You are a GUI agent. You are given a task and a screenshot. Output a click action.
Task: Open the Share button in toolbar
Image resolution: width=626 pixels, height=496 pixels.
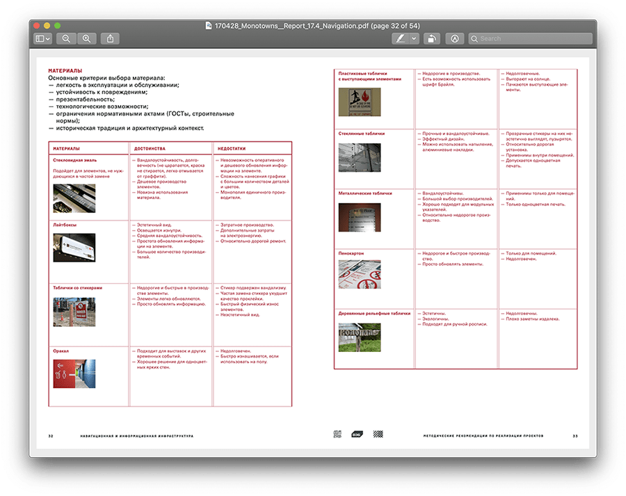[111, 39]
